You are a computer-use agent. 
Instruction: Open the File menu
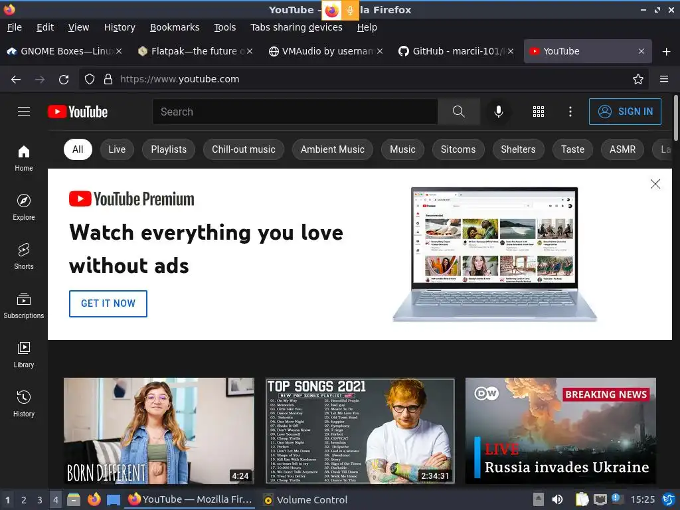pos(15,27)
